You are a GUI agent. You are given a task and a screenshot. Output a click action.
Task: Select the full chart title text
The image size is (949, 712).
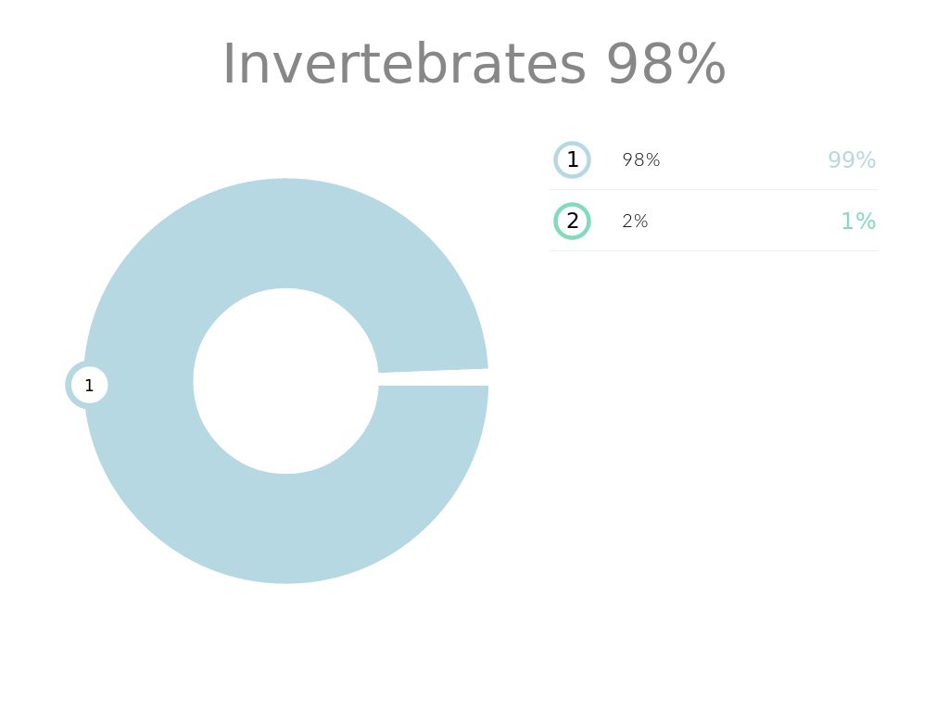pos(474,65)
